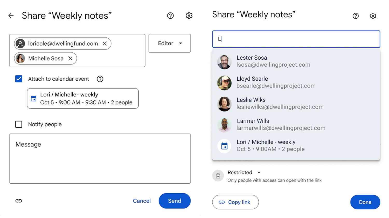The image size is (389, 218).
Task: Click the Copy link button
Action: coord(235,202)
